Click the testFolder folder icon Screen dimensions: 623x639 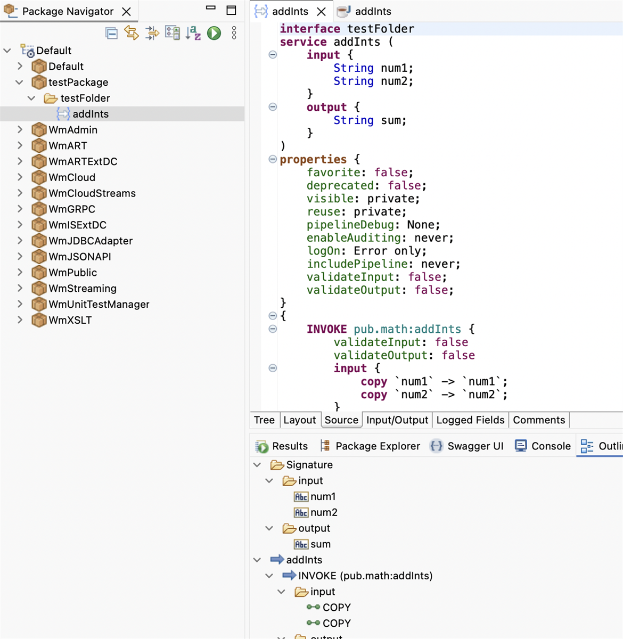pyautogui.click(x=51, y=98)
